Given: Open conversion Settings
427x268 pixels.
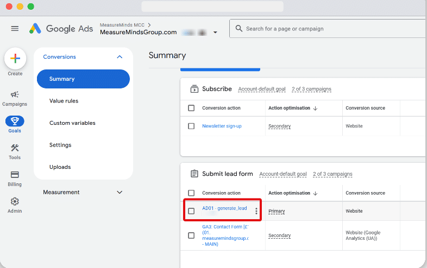Looking at the screenshot, I should coord(60,145).
